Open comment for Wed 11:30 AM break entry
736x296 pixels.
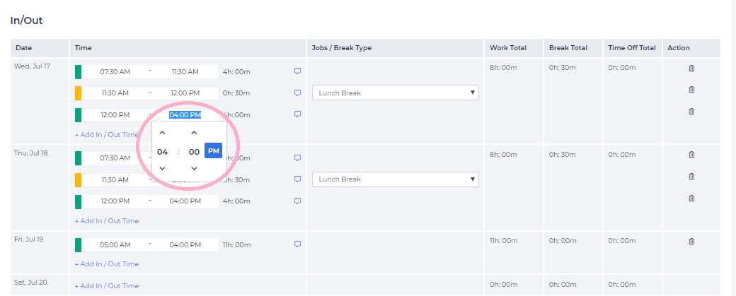(297, 93)
